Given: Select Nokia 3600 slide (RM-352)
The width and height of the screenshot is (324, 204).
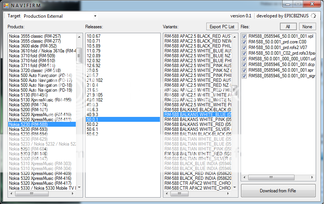Looking at the screenshot, I should pos(42,46).
